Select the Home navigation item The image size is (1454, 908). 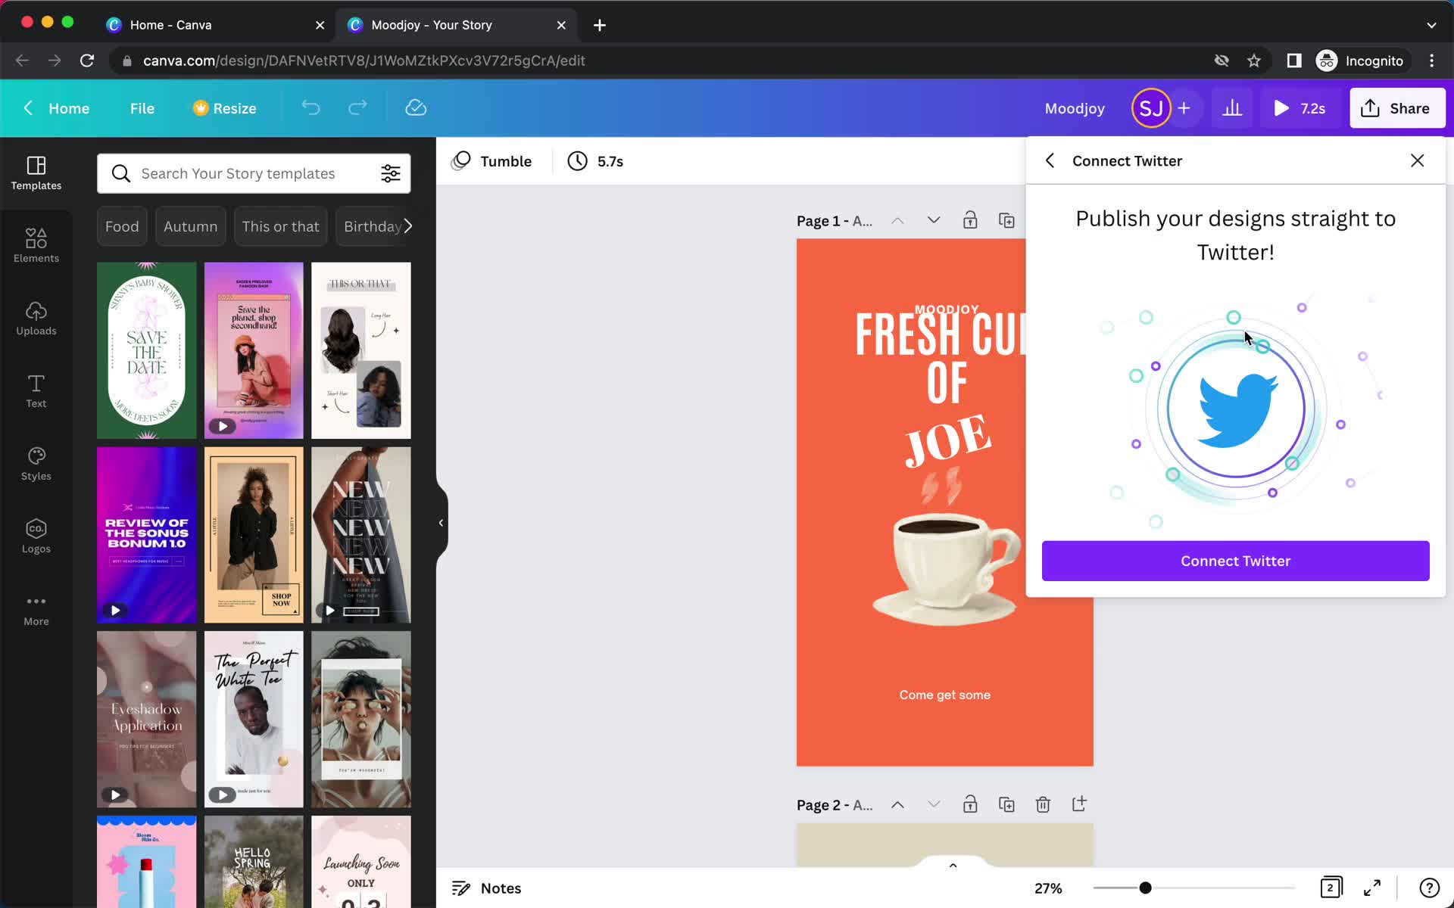click(x=69, y=107)
